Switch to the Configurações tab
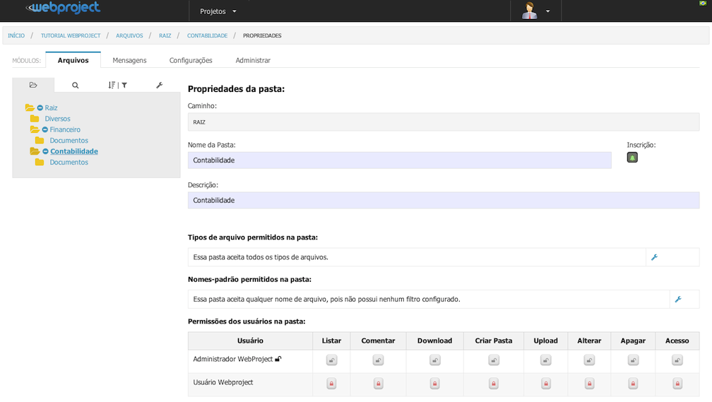 click(191, 61)
